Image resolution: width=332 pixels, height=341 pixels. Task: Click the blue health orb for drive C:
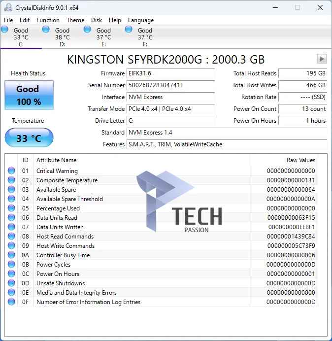4,29
